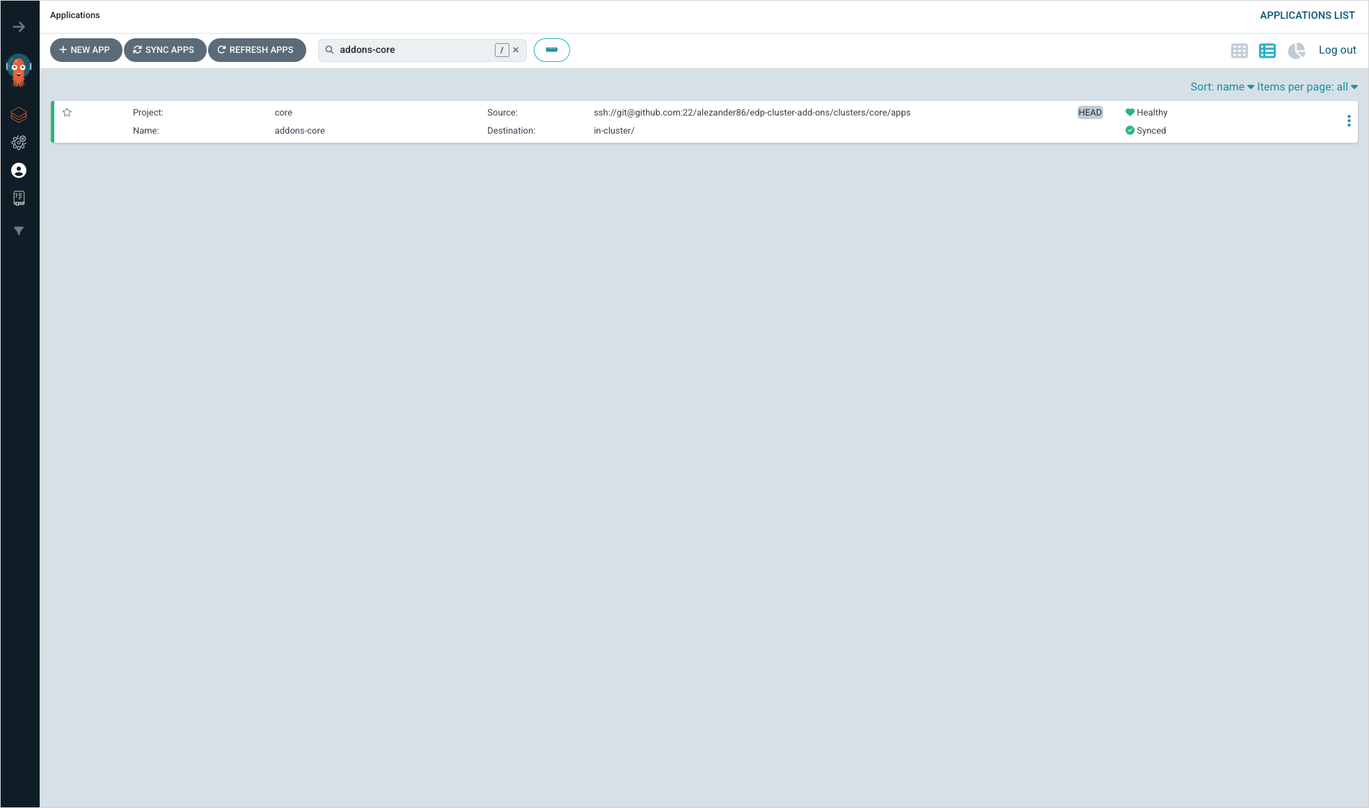The height and width of the screenshot is (808, 1369).
Task: Open Settings gears icon in the sidebar
Action: click(19, 143)
